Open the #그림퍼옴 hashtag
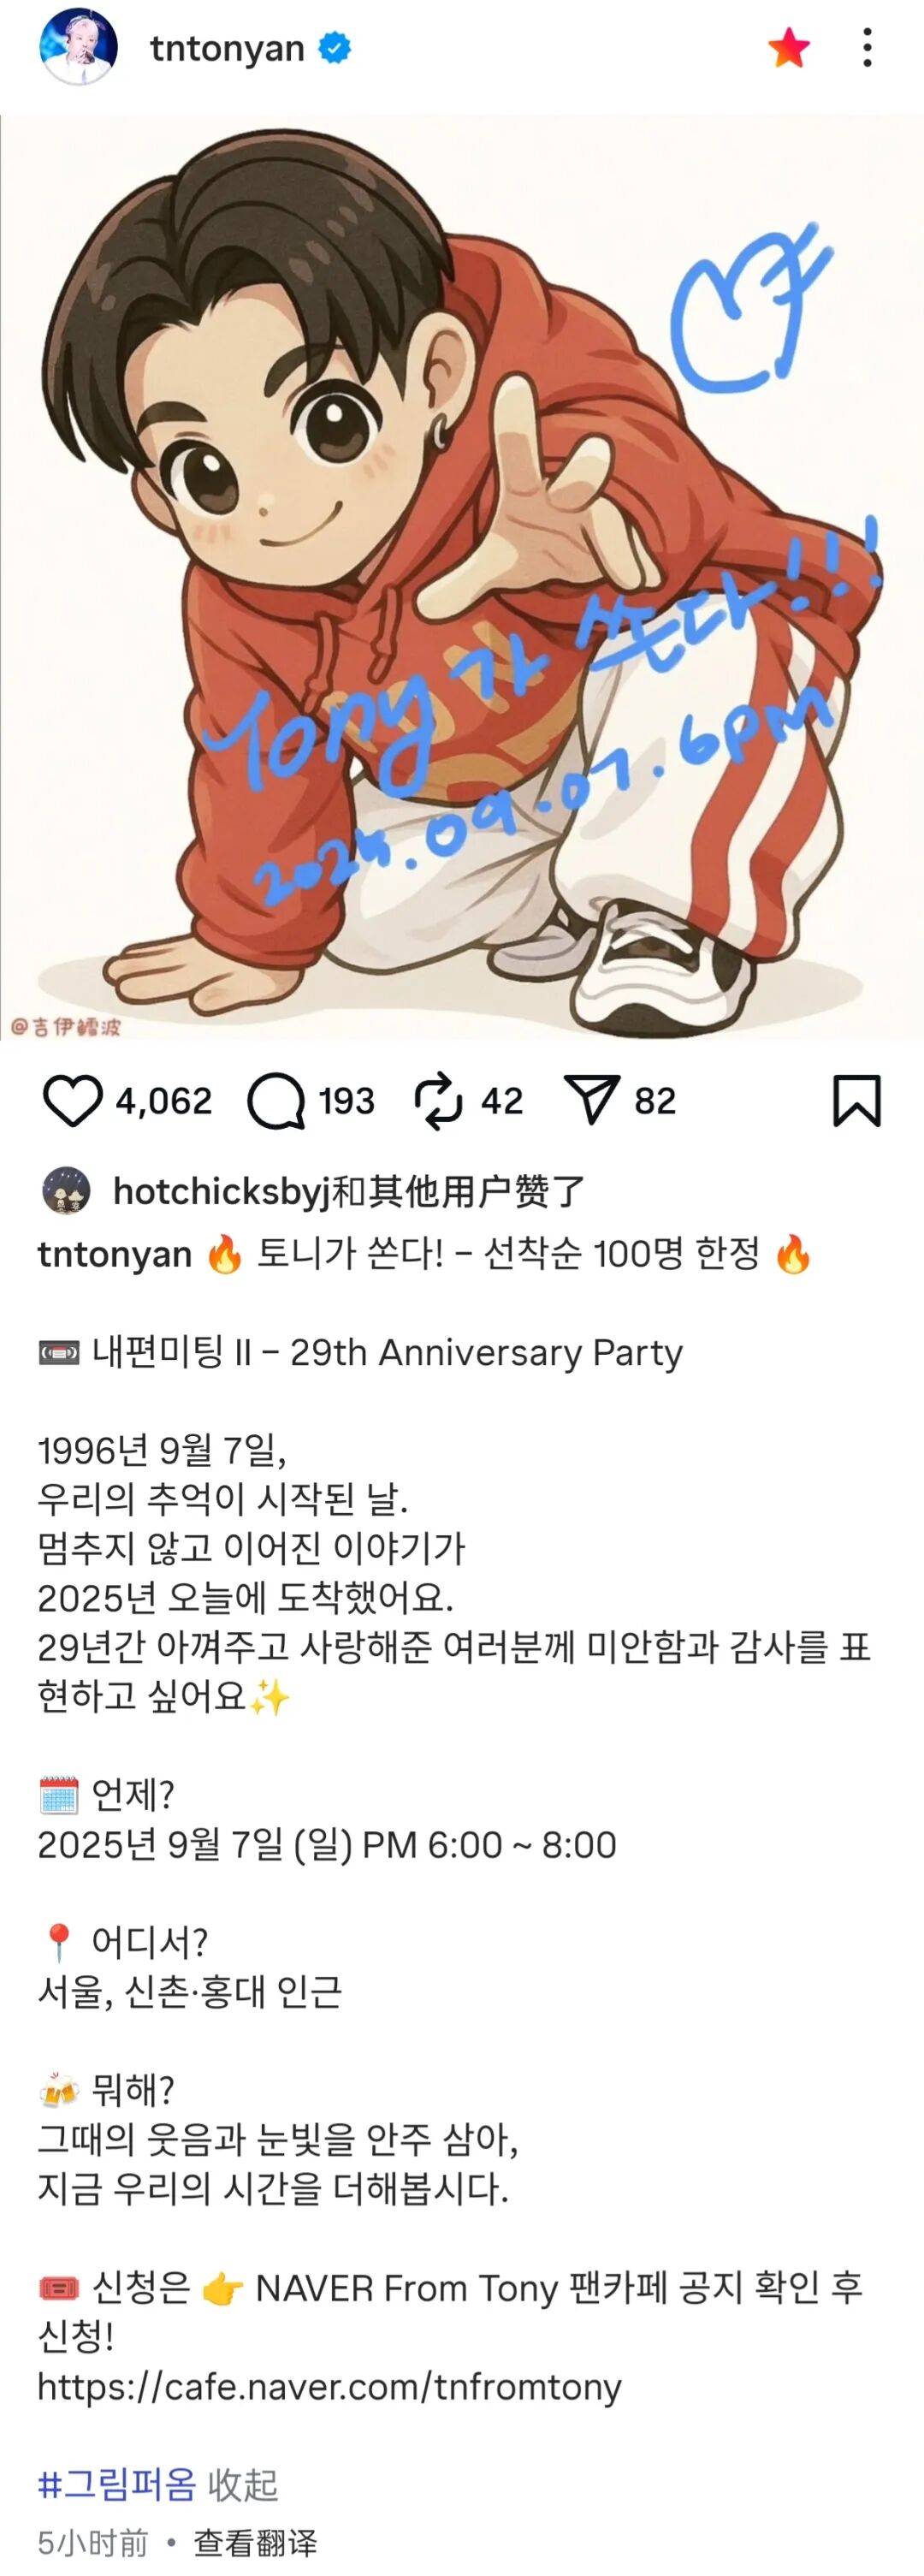This screenshot has width=924, height=2576. [117, 2484]
